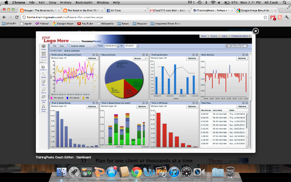Launch iTunes from the Dock
The image size is (291, 182).
(174, 172)
